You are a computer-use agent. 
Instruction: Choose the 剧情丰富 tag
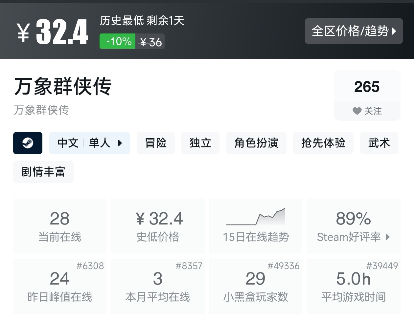[43, 172]
